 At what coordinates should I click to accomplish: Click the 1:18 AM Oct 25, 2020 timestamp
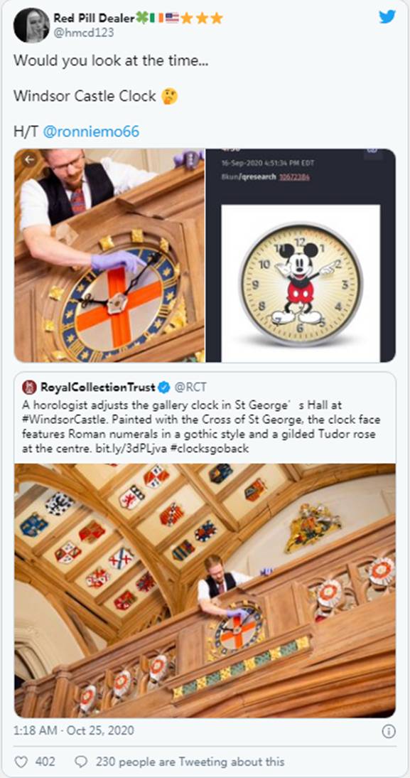point(74,730)
